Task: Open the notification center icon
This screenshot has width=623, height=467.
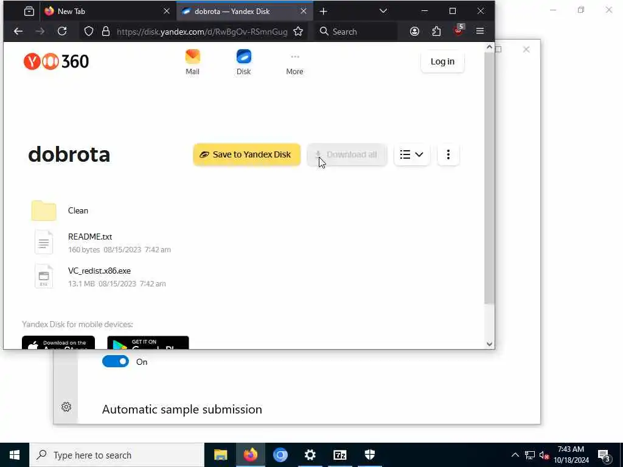Action: point(604,455)
